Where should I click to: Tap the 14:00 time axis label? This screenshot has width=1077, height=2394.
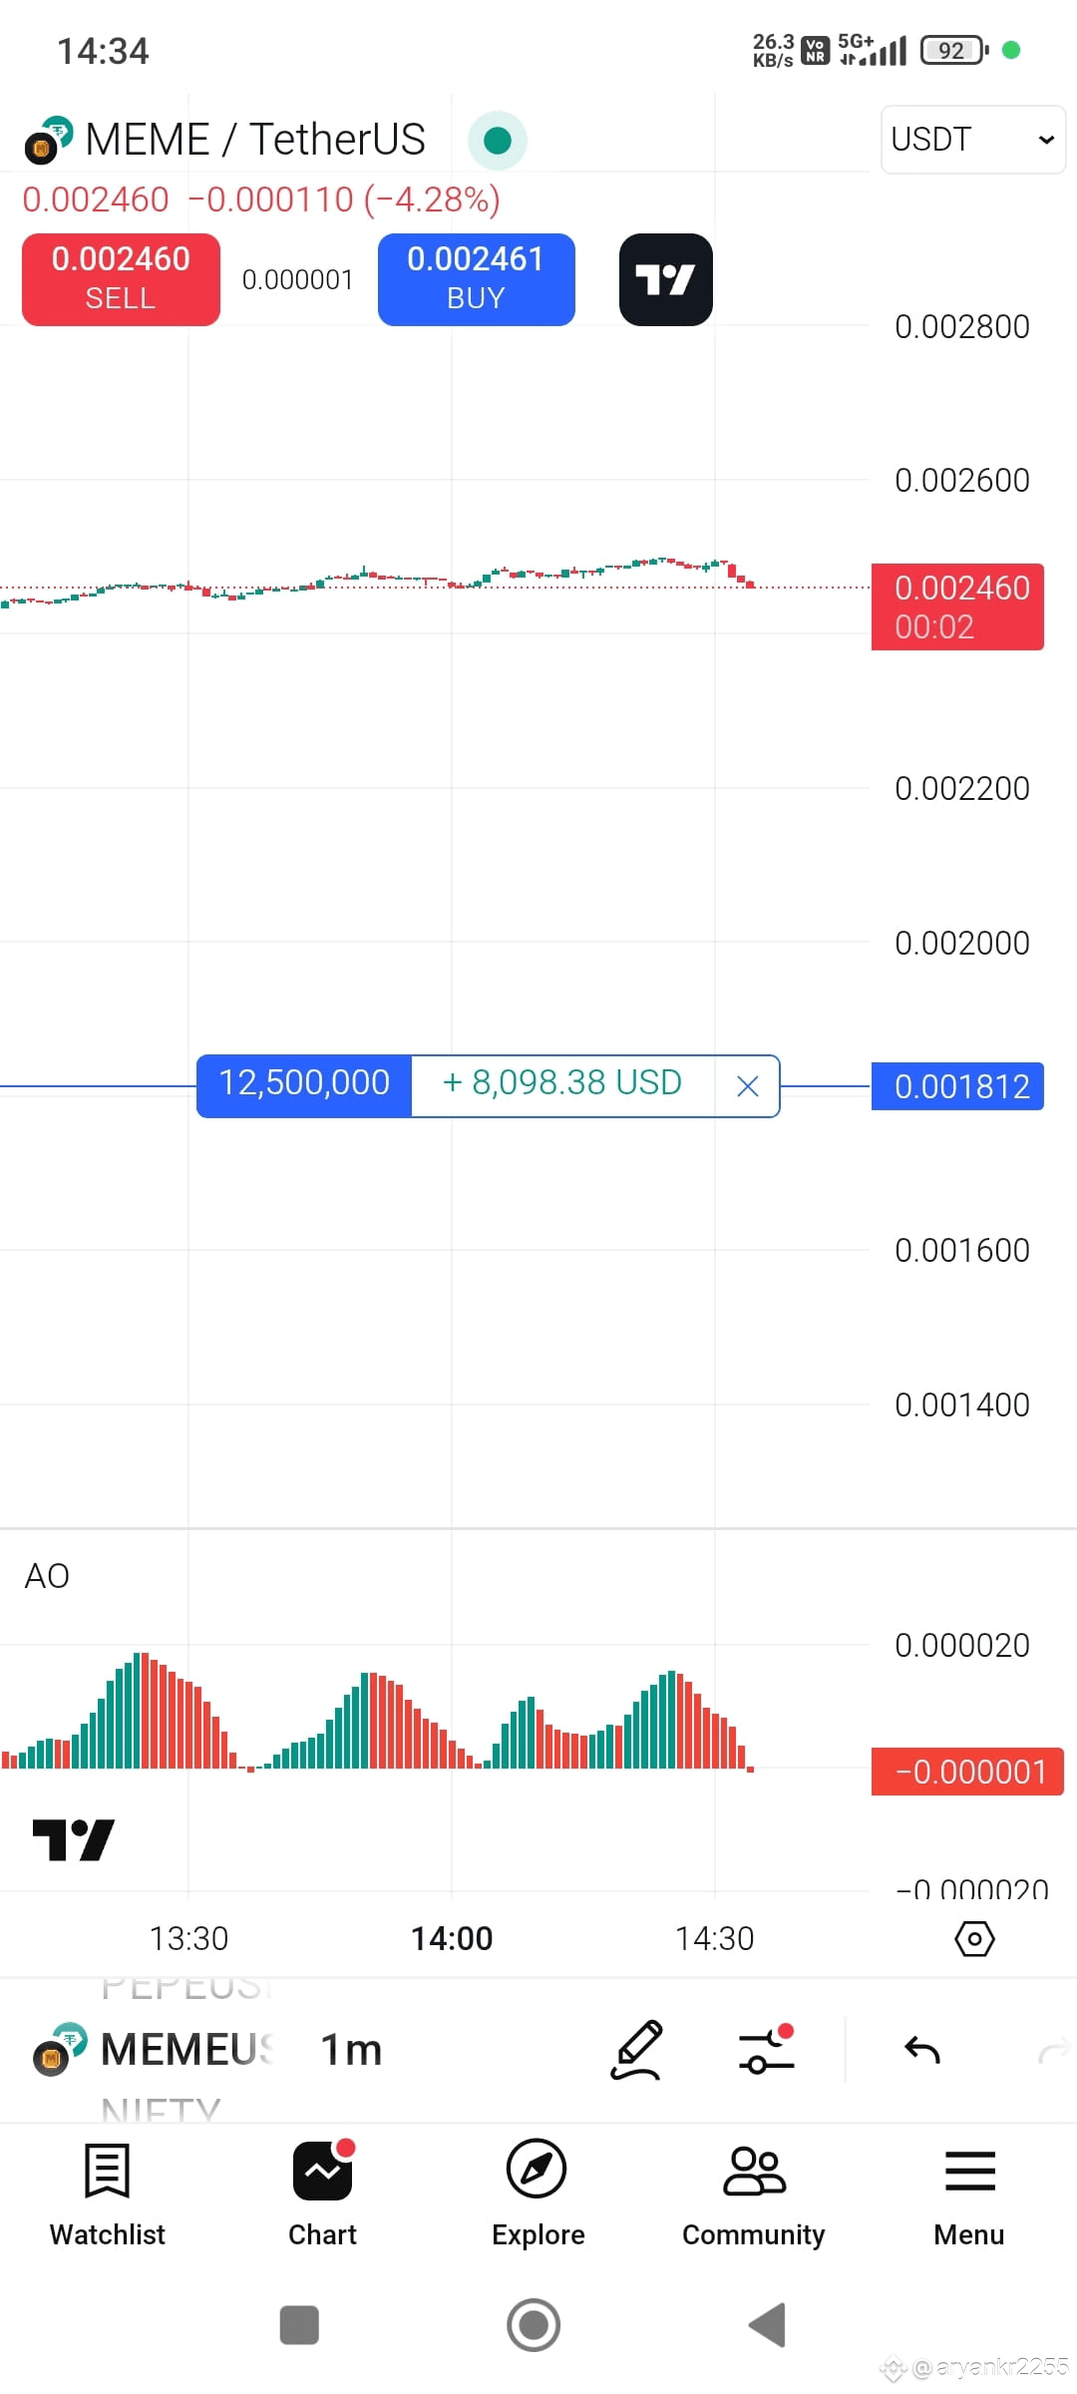point(452,1938)
